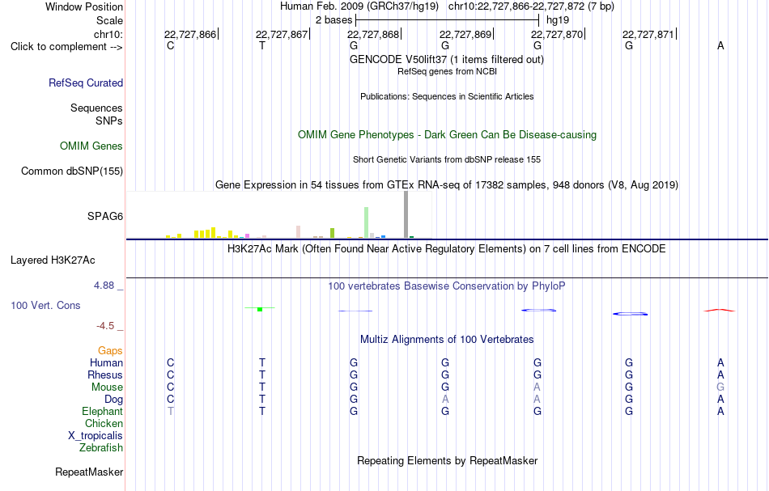Viewport: 769px width, 491px height.
Task: Click the red PhyloP conservation mark
Action: 720,310
